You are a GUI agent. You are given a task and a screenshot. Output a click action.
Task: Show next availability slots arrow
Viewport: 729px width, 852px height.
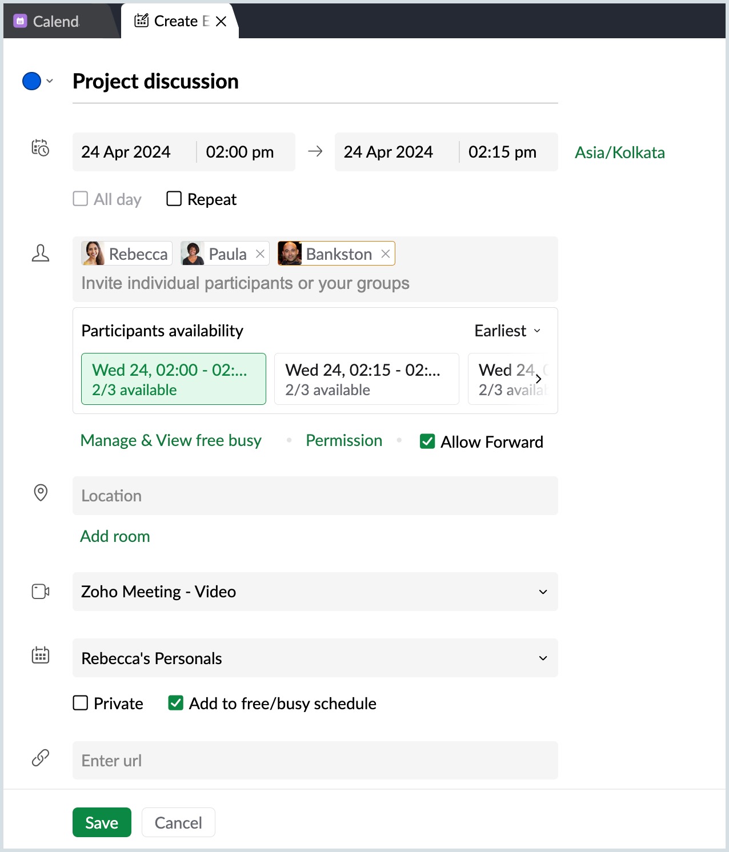pos(538,379)
